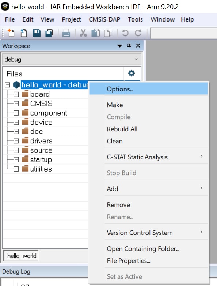Click the doc folder icon
The height and width of the screenshot is (286, 217).
pos(25,131)
